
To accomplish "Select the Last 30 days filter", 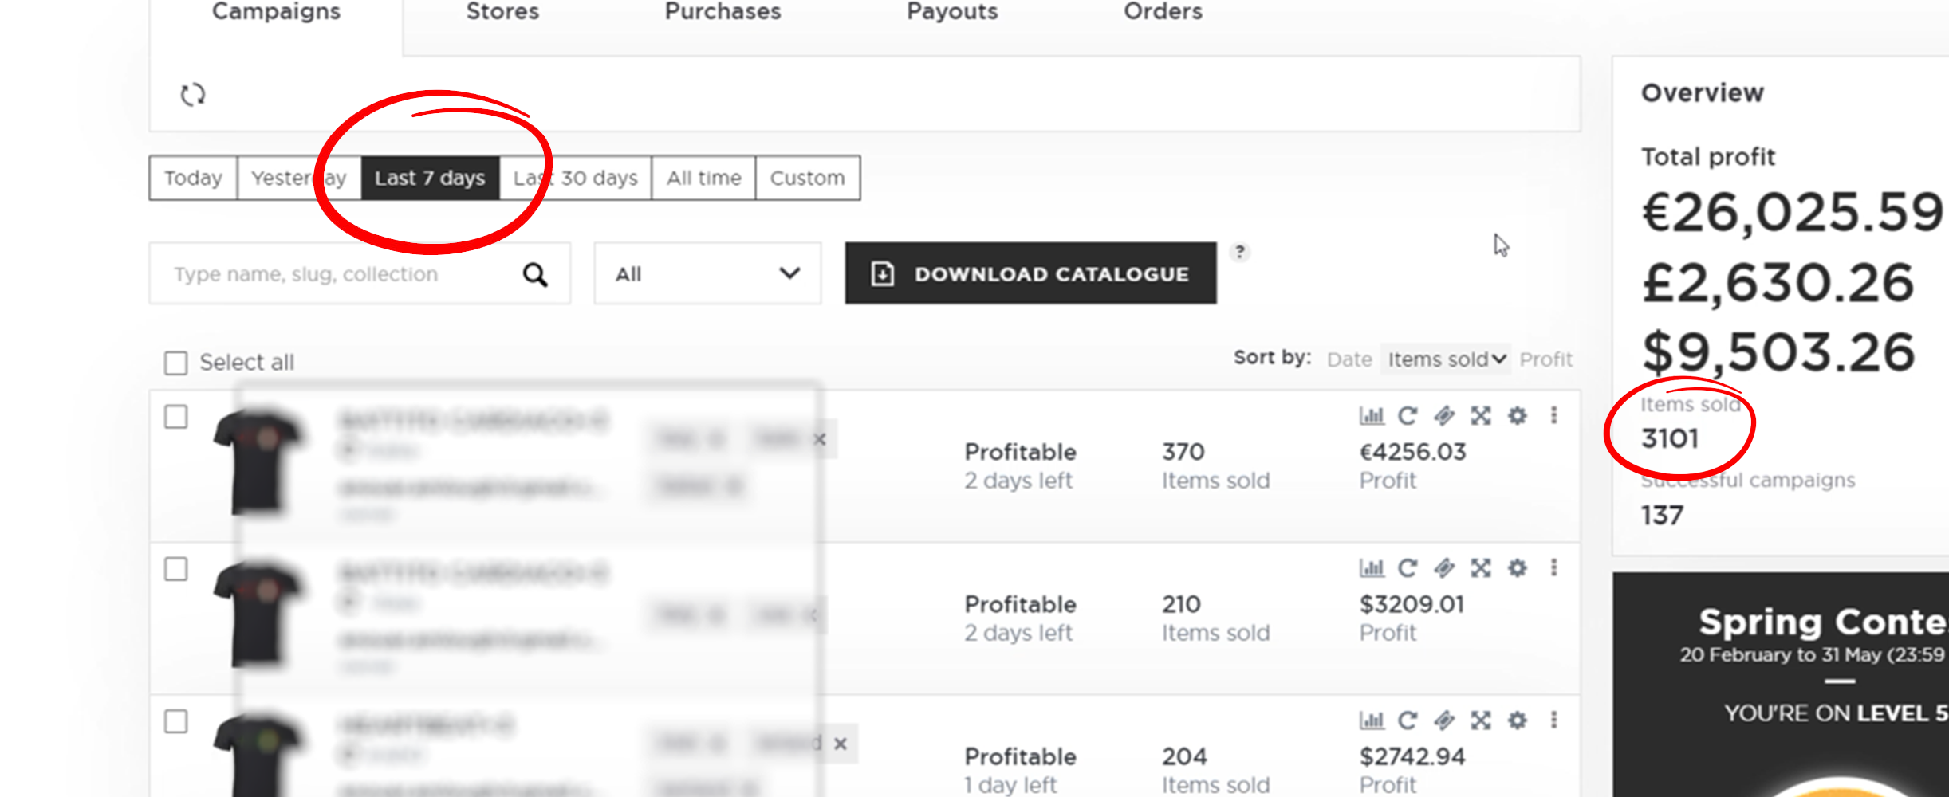I will [x=576, y=178].
